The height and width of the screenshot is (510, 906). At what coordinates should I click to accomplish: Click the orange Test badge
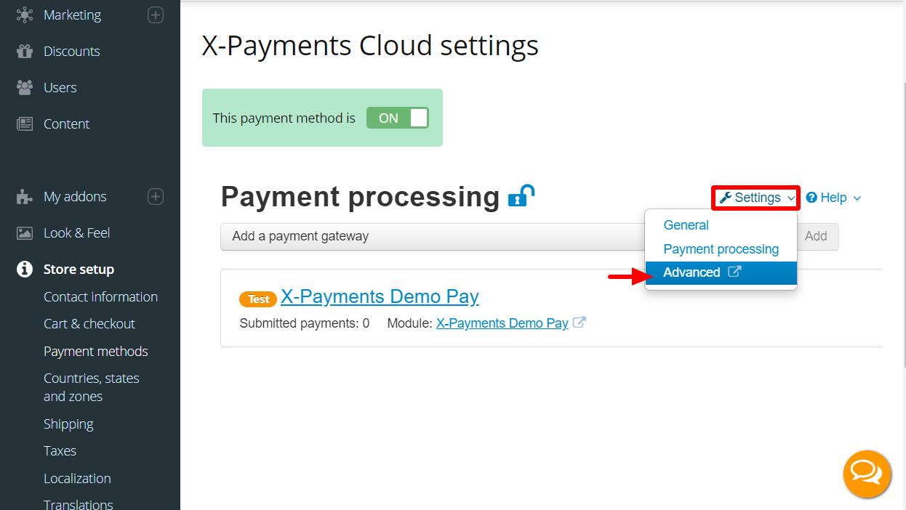point(258,299)
